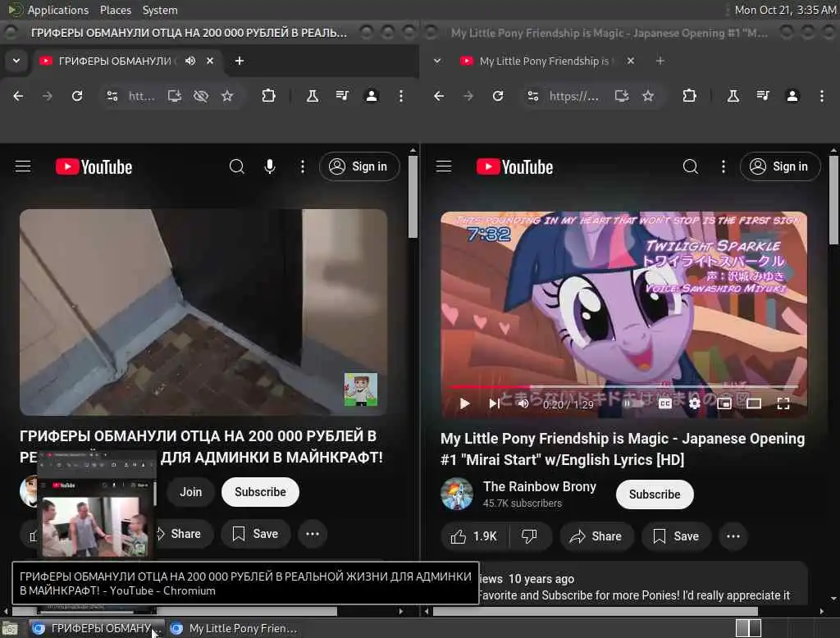
Task: Enter fullscreen in right video player
Action: (x=783, y=403)
